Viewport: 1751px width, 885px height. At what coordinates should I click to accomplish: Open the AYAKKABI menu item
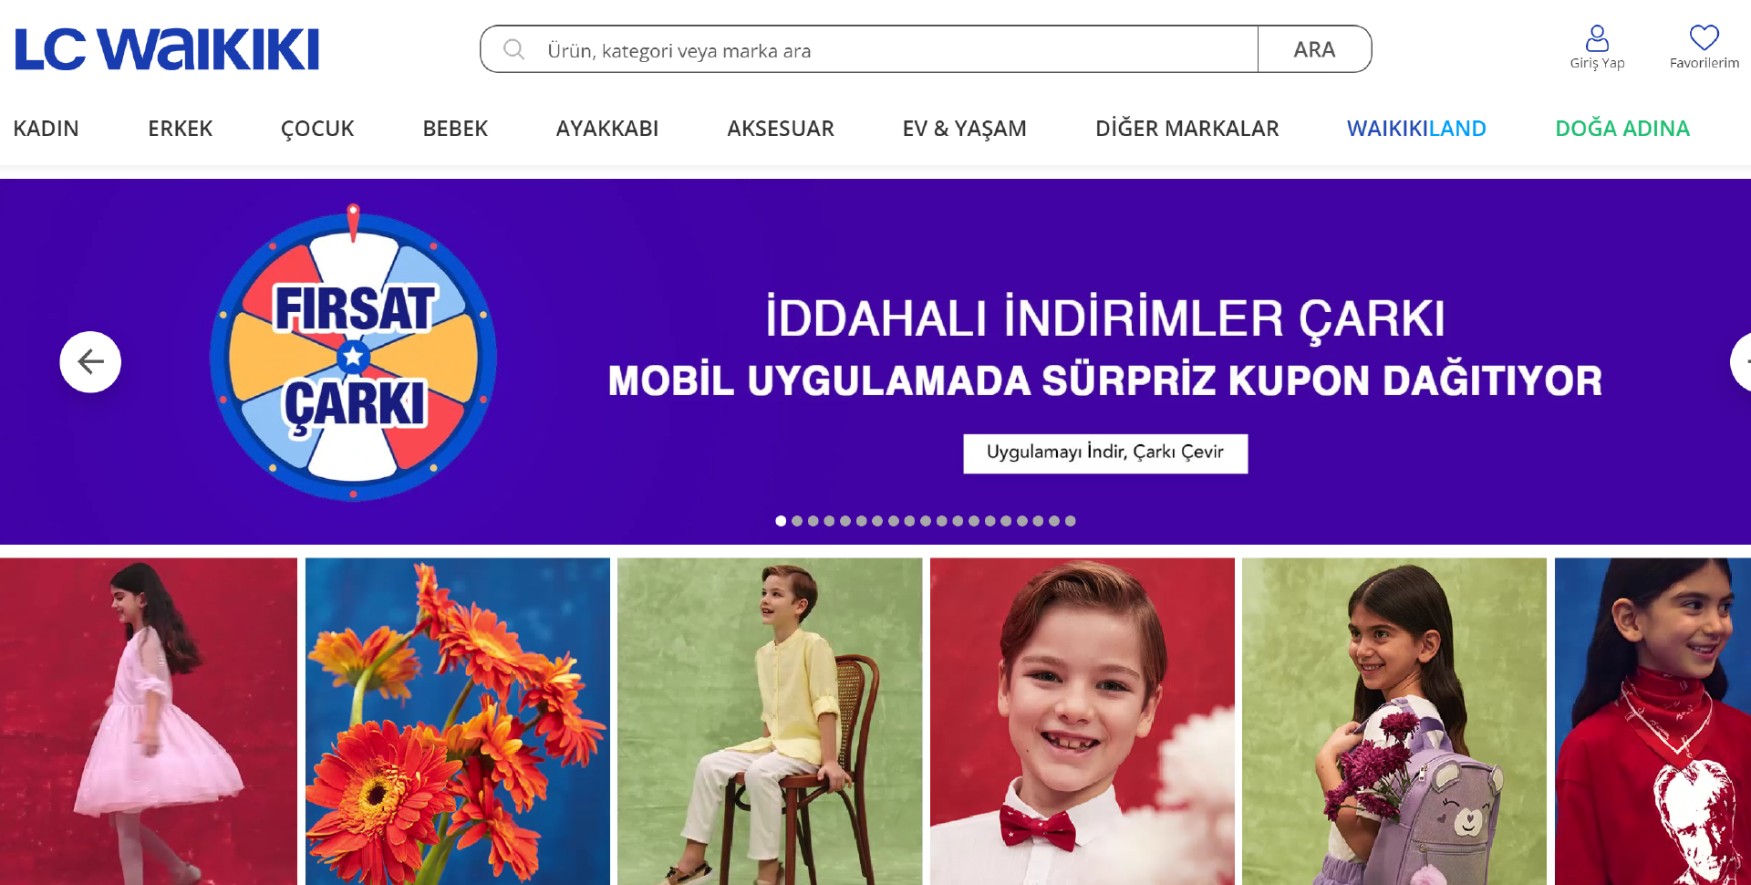tap(607, 129)
